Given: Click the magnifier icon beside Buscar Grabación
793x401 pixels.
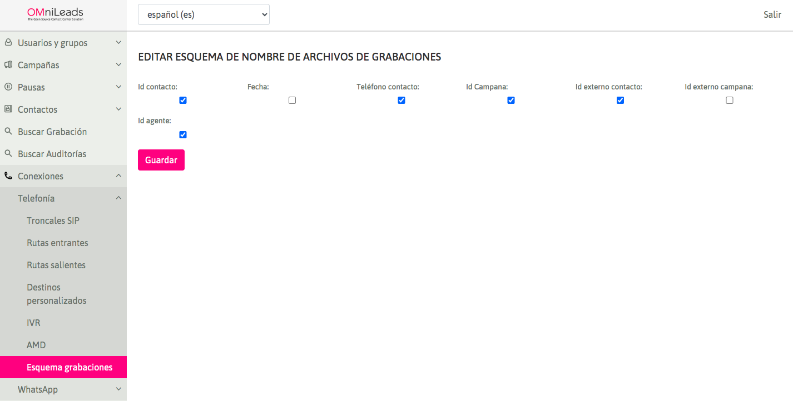Looking at the screenshot, I should tap(8, 132).
